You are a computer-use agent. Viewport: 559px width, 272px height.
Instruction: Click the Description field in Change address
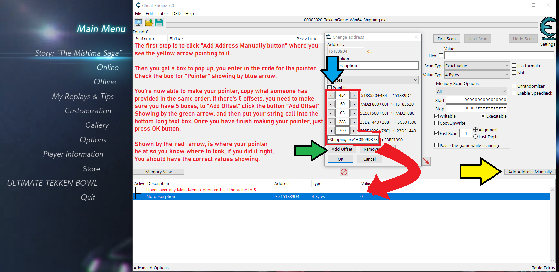point(373,65)
